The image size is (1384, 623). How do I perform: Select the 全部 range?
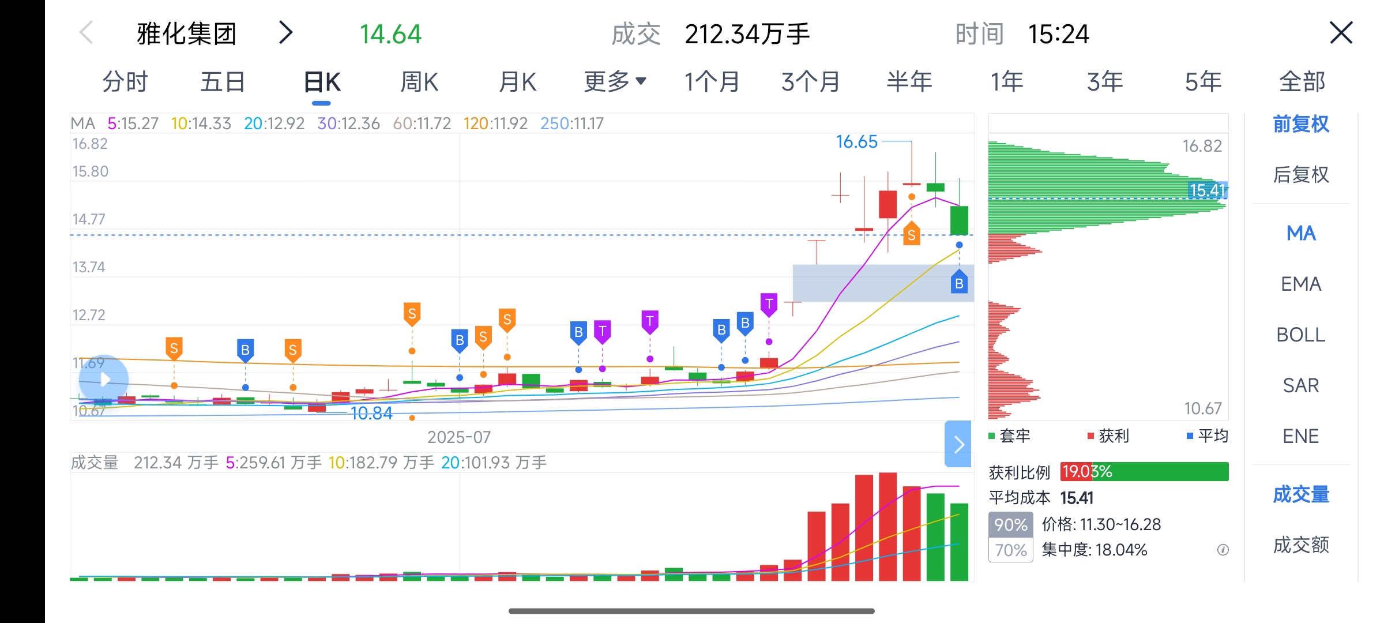pyautogui.click(x=1302, y=81)
